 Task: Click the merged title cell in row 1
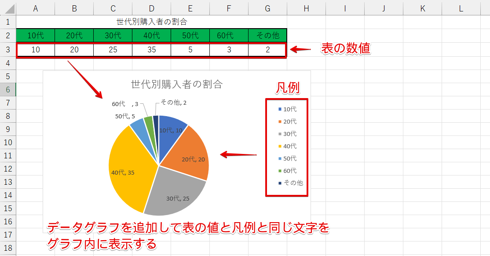152,22
